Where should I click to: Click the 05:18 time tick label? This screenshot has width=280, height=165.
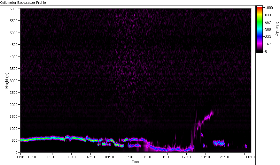[x=71, y=157]
